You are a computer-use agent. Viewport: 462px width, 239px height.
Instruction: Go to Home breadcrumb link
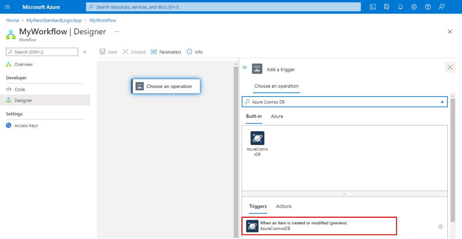(12, 20)
